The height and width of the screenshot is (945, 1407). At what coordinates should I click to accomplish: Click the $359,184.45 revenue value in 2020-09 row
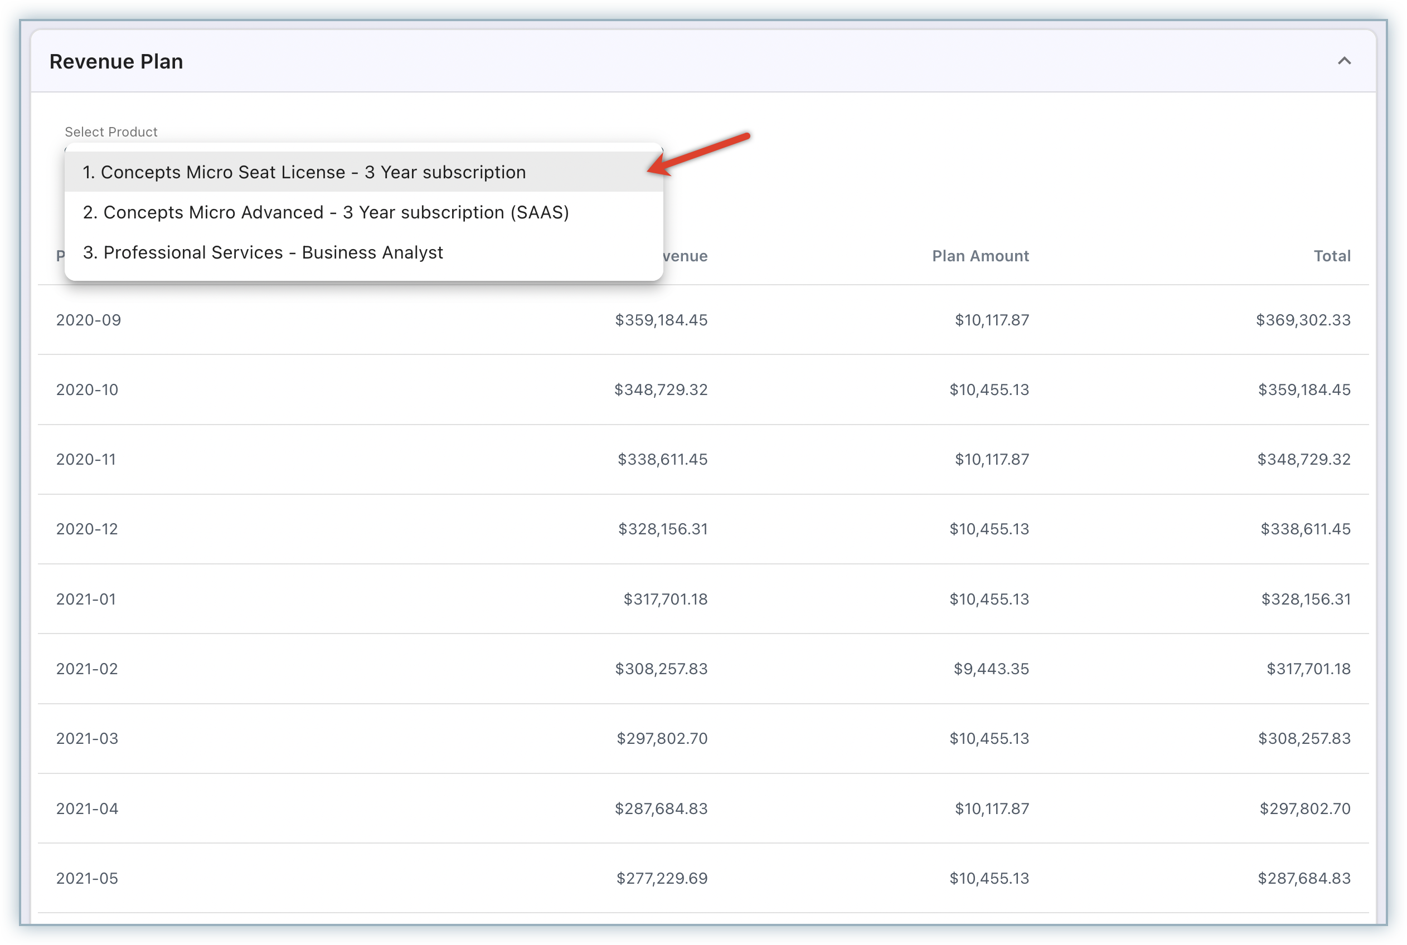[x=661, y=320]
